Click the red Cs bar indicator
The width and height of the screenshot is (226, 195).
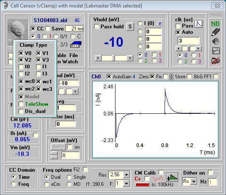pyautogui.click(x=142, y=185)
